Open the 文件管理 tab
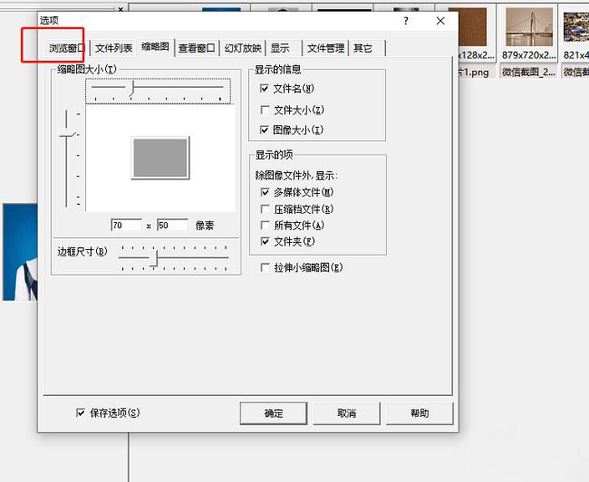This screenshot has width=589, height=482. [325, 48]
